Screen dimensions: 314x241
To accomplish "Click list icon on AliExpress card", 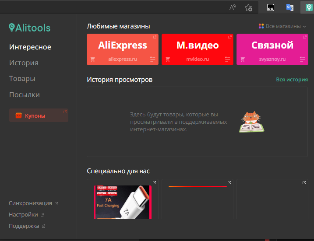I will click(152, 59).
